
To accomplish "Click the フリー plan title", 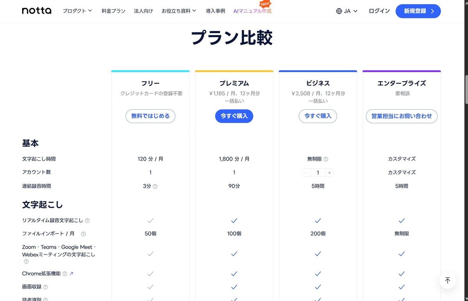I will pyautogui.click(x=150, y=83).
